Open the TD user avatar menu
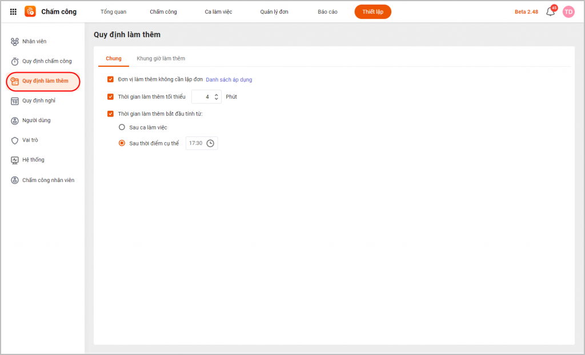Screen dimensions: 585x355 pos(568,11)
